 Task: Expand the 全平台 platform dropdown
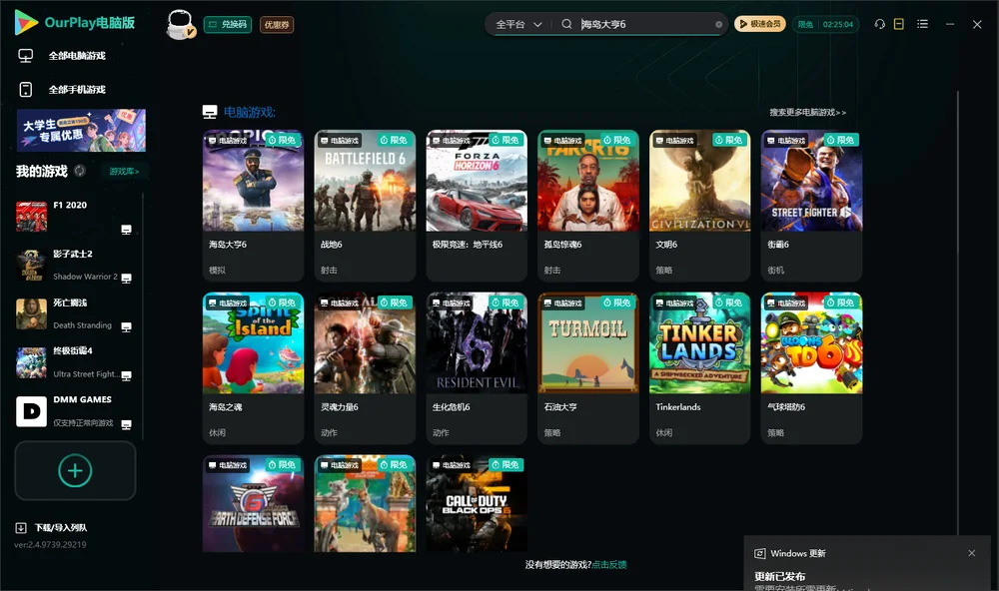coord(518,24)
